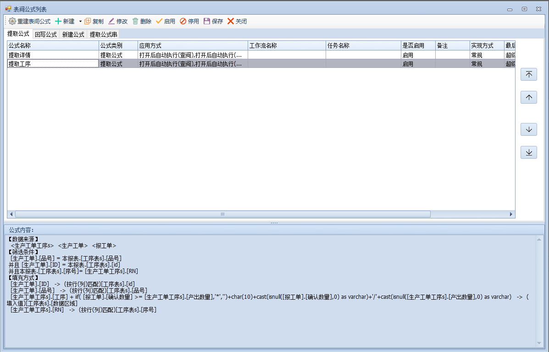
Task: Switch to the 回写公式 tab
Action: coord(45,34)
